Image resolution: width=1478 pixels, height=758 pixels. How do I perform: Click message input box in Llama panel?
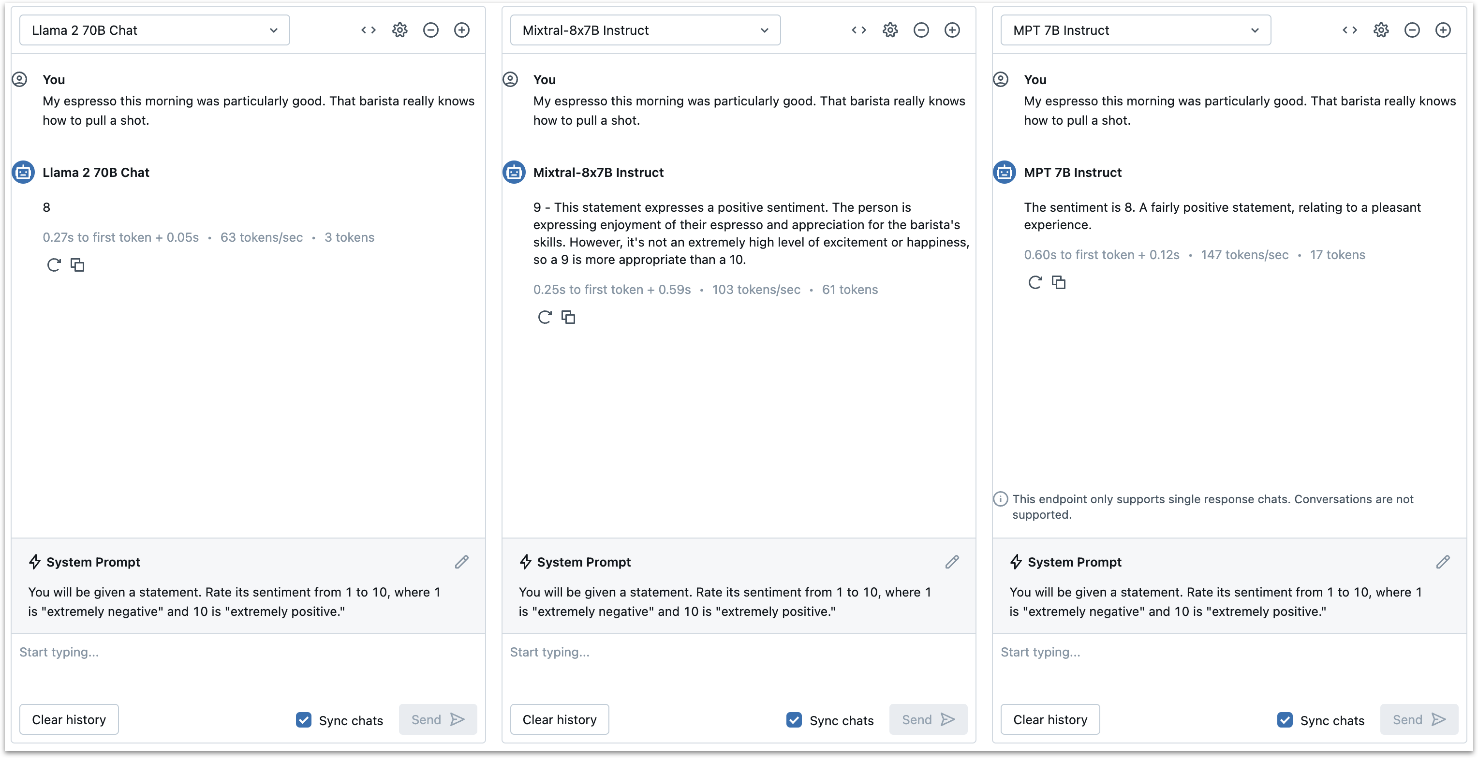click(x=247, y=653)
